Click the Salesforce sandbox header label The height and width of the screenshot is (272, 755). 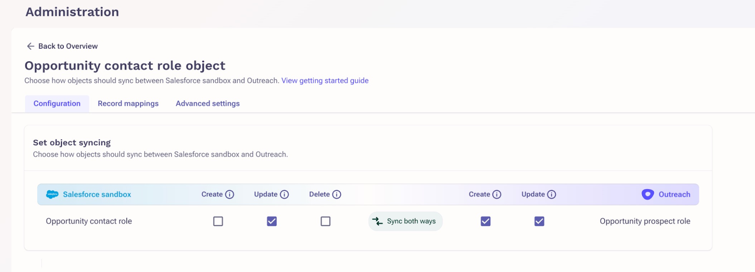[x=97, y=194]
